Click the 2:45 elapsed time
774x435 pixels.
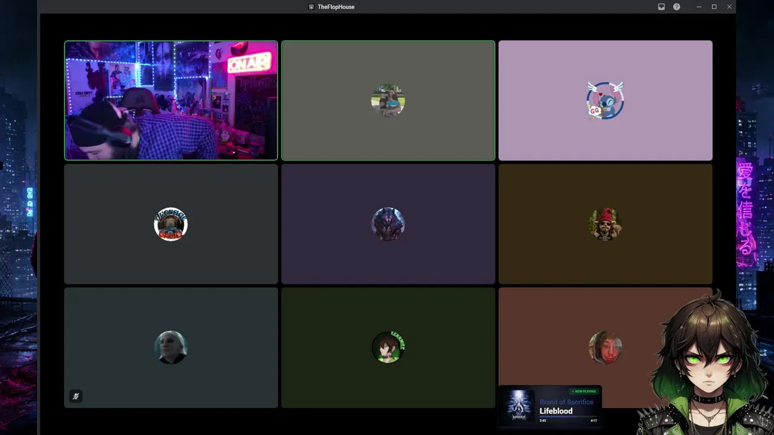542,420
